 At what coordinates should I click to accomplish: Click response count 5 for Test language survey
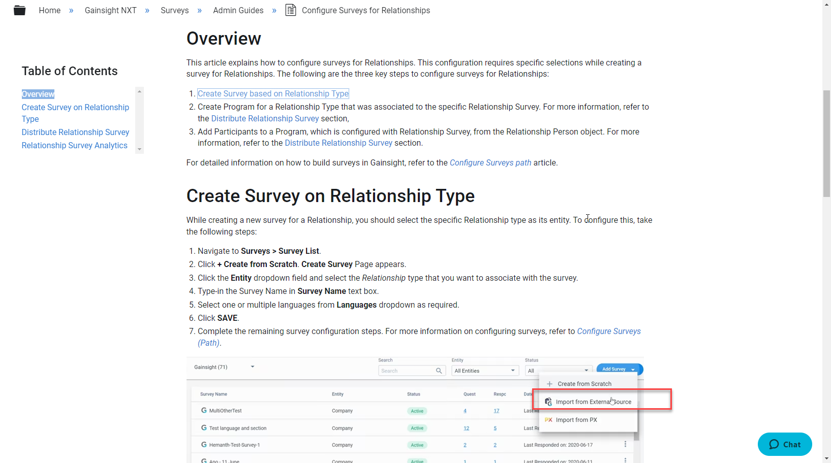495,428
